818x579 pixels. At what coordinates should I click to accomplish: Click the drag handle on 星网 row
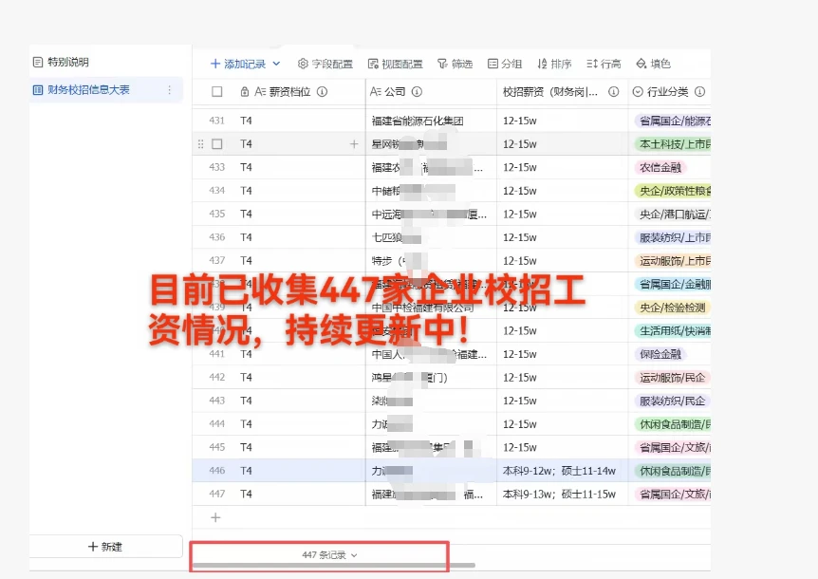click(x=201, y=144)
